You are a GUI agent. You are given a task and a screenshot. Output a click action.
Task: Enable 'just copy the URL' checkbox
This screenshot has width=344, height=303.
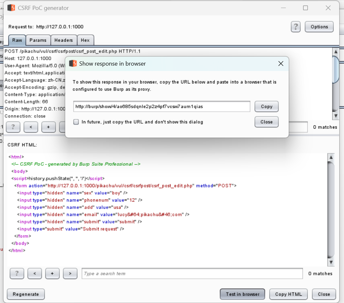click(76, 122)
